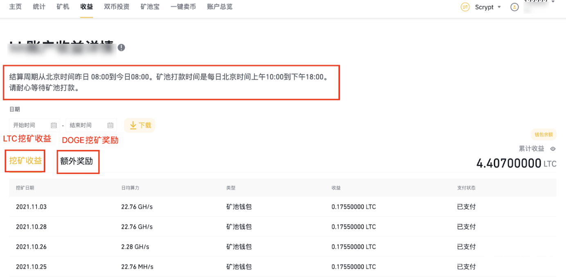This screenshot has height=278, width=566.
Task: Go to the 统计 page
Action: [x=39, y=7]
